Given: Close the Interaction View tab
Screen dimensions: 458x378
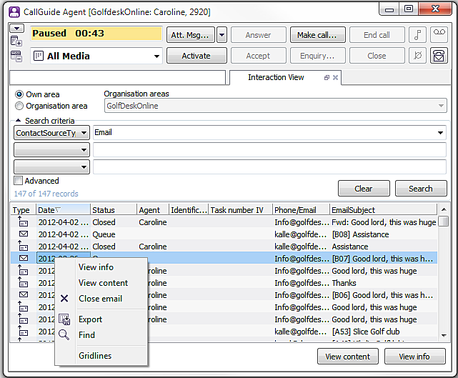Looking at the screenshot, I should [335, 77].
